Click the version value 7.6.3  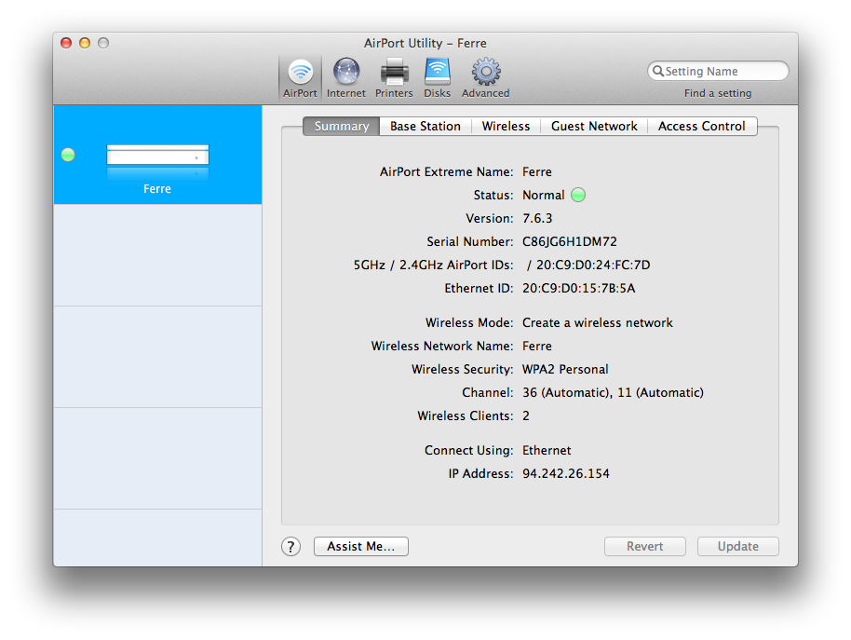click(x=537, y=219)
